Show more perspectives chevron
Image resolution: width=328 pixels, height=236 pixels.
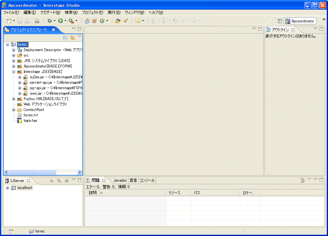324,20
